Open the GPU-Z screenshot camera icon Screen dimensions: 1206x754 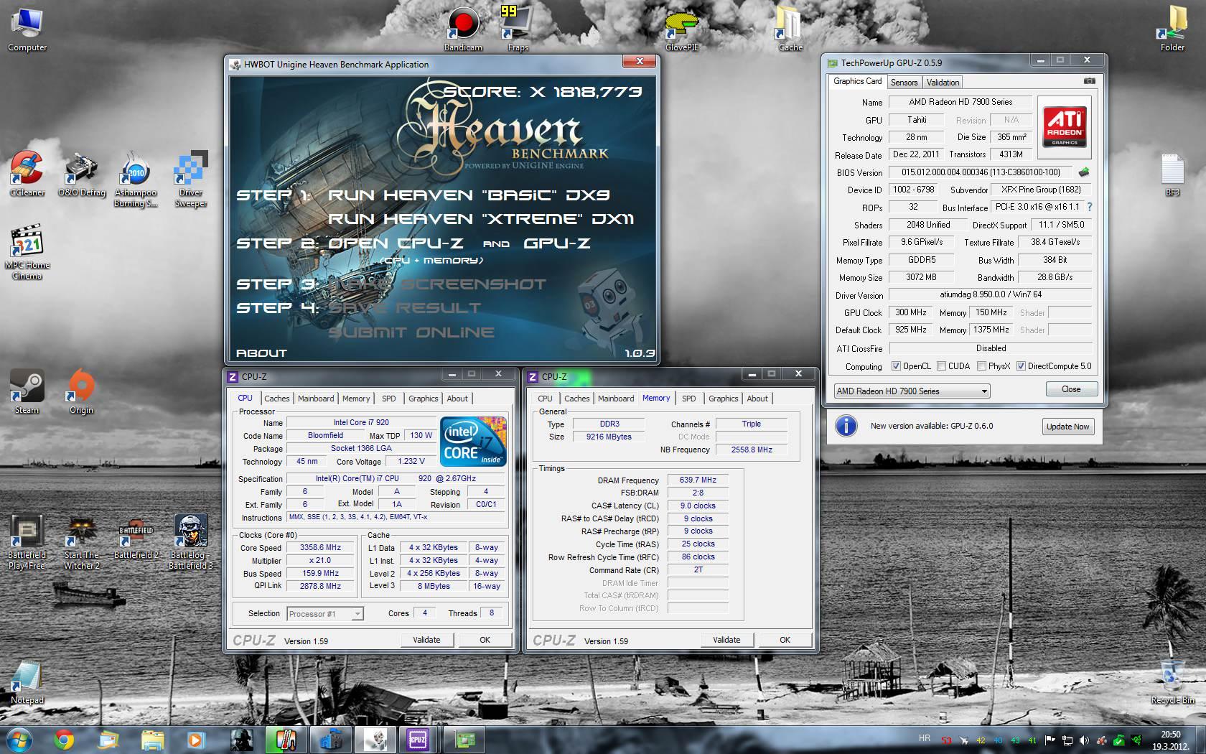tap(1089, 81)
